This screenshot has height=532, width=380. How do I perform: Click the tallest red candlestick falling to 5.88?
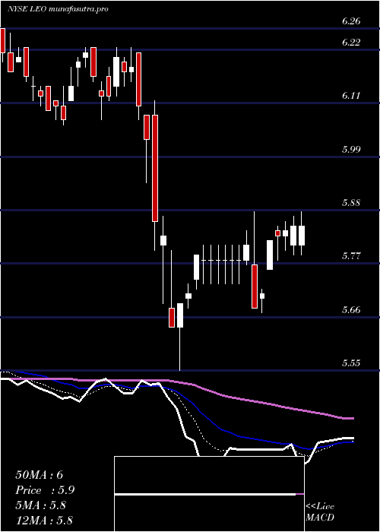155,168
